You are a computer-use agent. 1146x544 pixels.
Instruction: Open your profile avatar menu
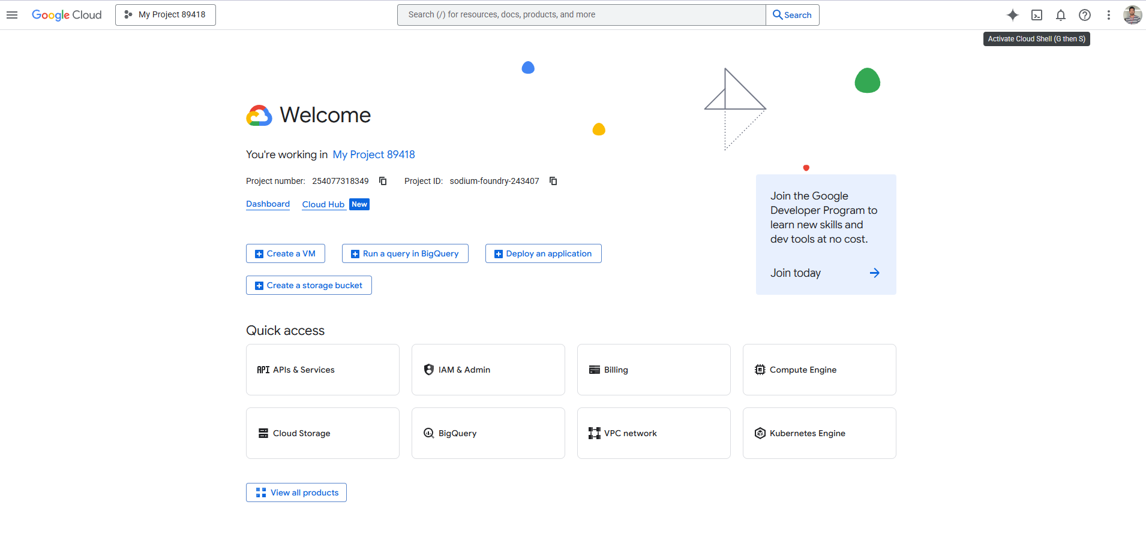pos(1132,14)
